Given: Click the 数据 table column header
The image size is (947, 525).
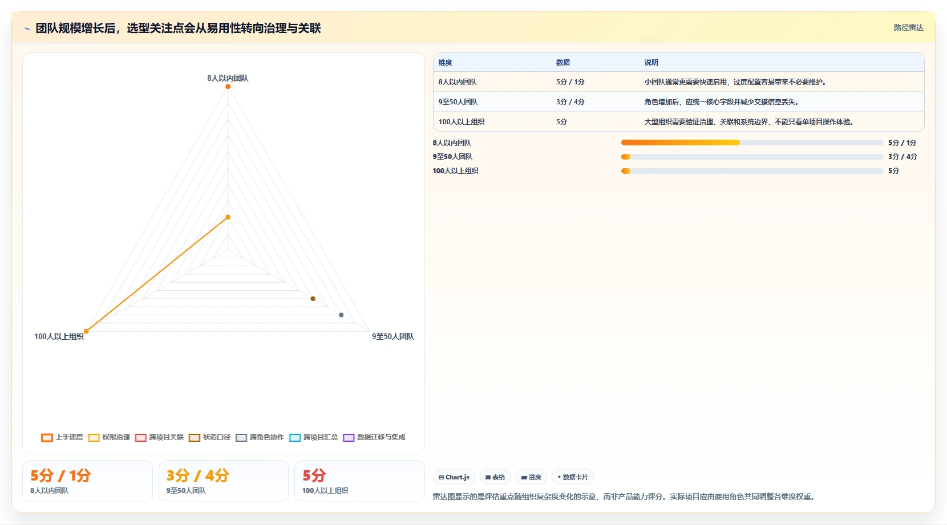Looking at the screenshot, I should [563, 63].
